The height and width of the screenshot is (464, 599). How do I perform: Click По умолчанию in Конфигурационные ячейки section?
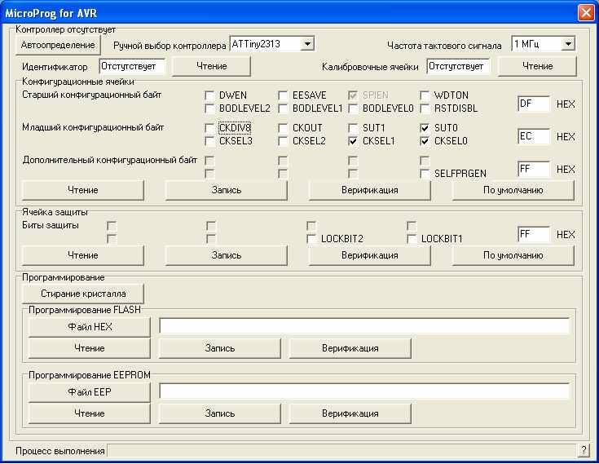coord(513,190)
